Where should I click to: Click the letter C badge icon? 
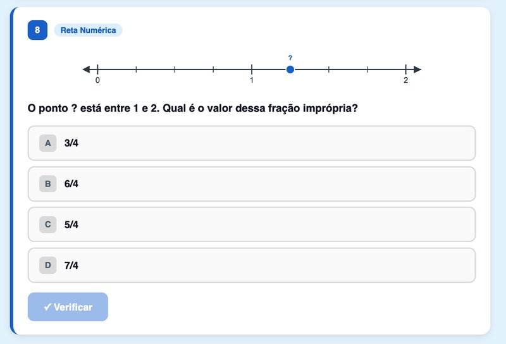[x=48, y=224]
